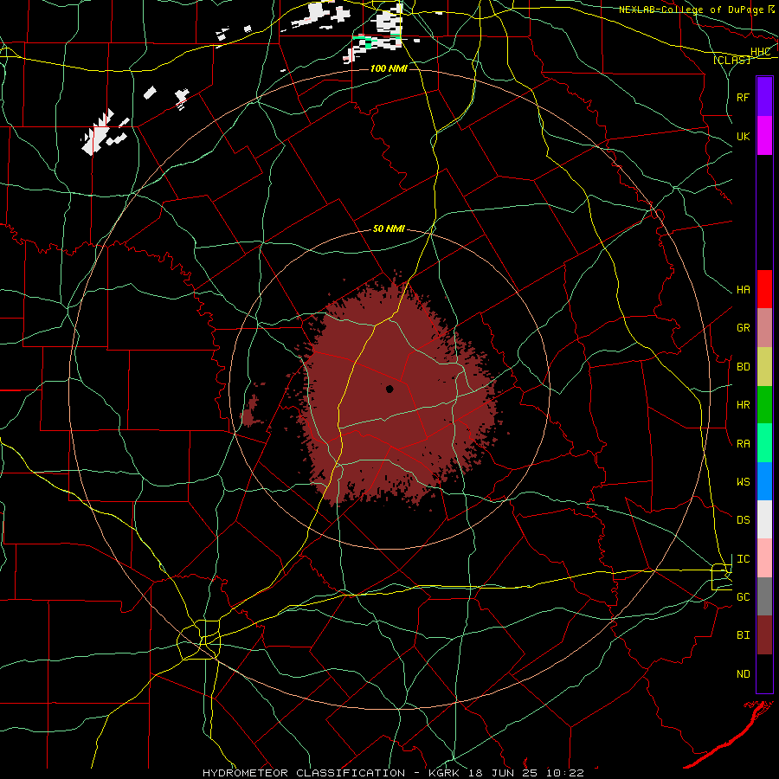779x779 pixels.
Task: Click the UK magenta legend swatch
Action: [764, 136]
